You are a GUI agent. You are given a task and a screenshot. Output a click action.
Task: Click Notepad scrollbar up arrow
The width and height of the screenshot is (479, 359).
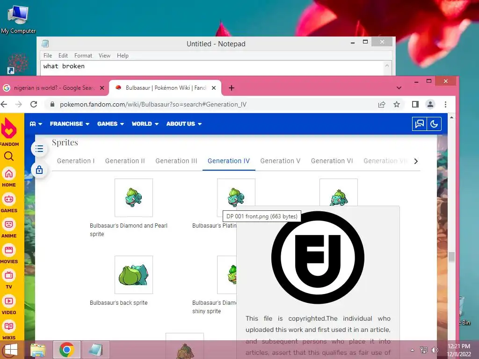click(x=387, y=65)
